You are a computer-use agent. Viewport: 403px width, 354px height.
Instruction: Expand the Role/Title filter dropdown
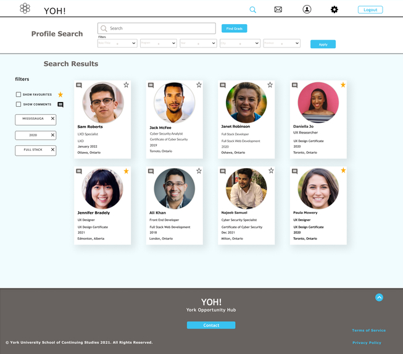117,43
